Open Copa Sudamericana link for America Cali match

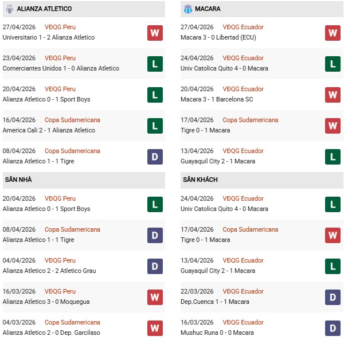72,120
